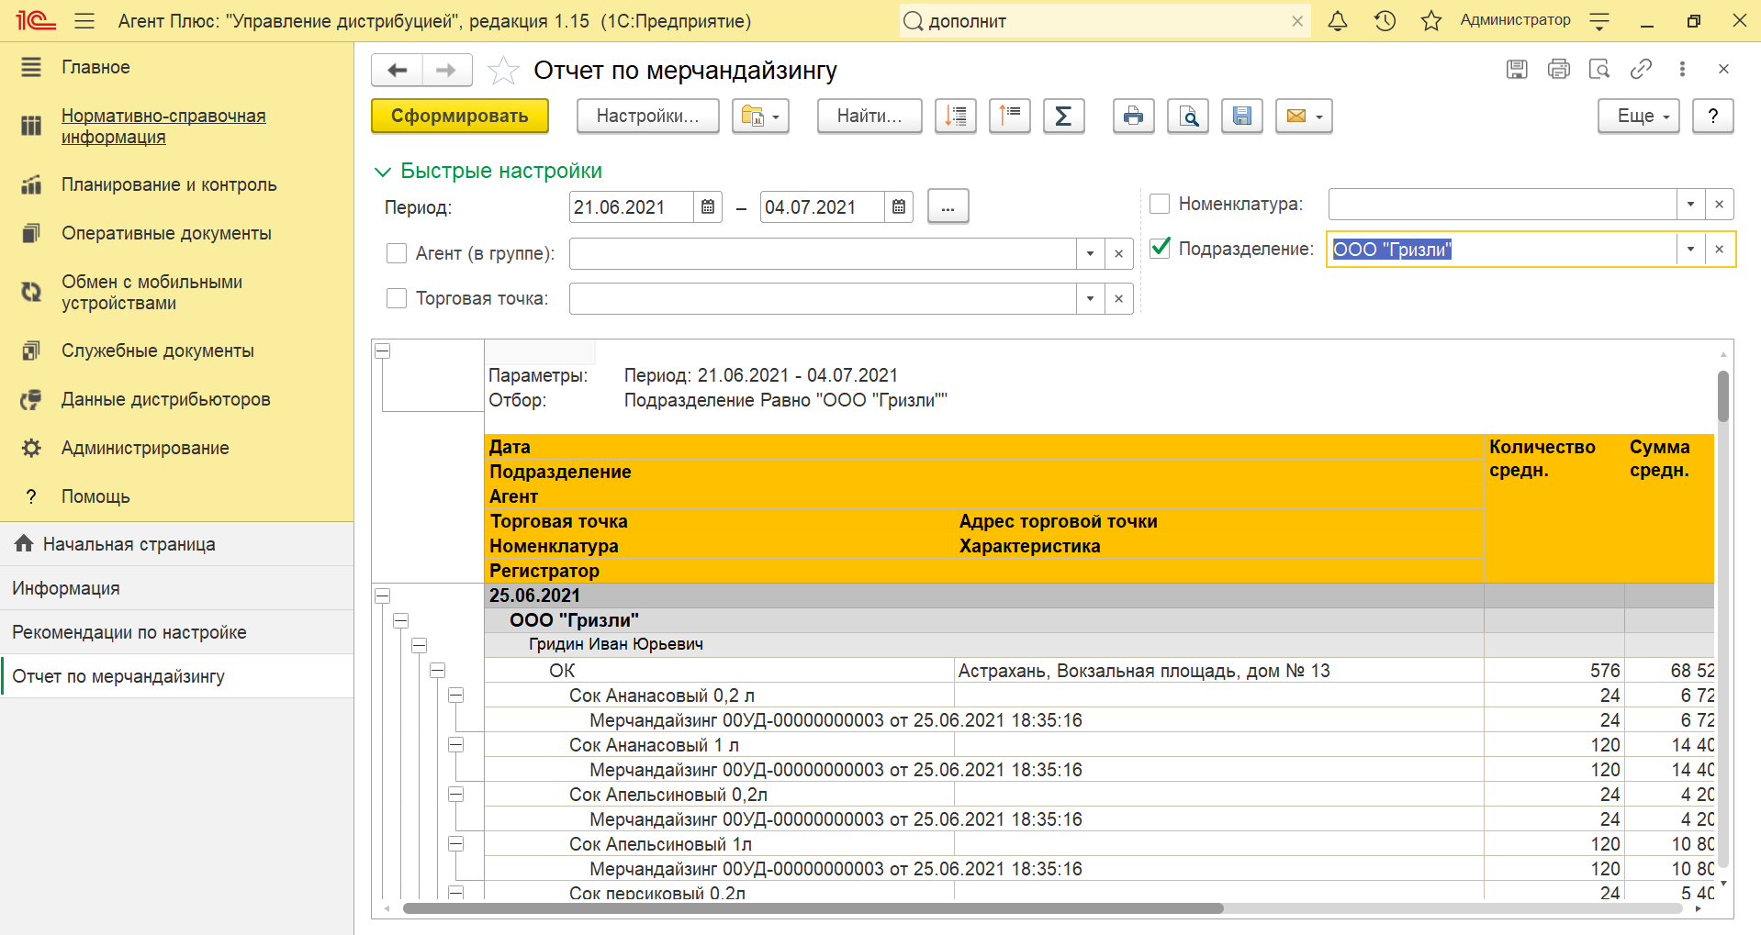Get link to report icon
Viewport: 1761px width, 935px height.
1641,69
